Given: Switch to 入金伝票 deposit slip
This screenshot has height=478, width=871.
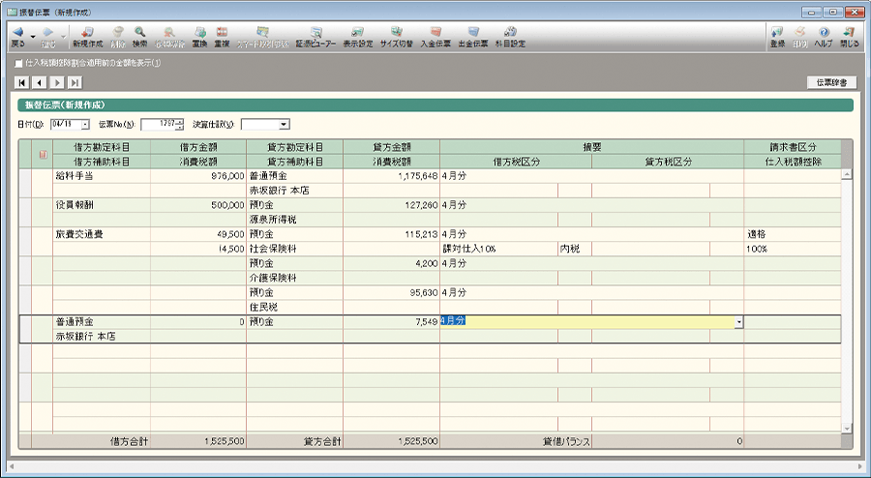Looking at the screenshot, I should pos(436,37).
